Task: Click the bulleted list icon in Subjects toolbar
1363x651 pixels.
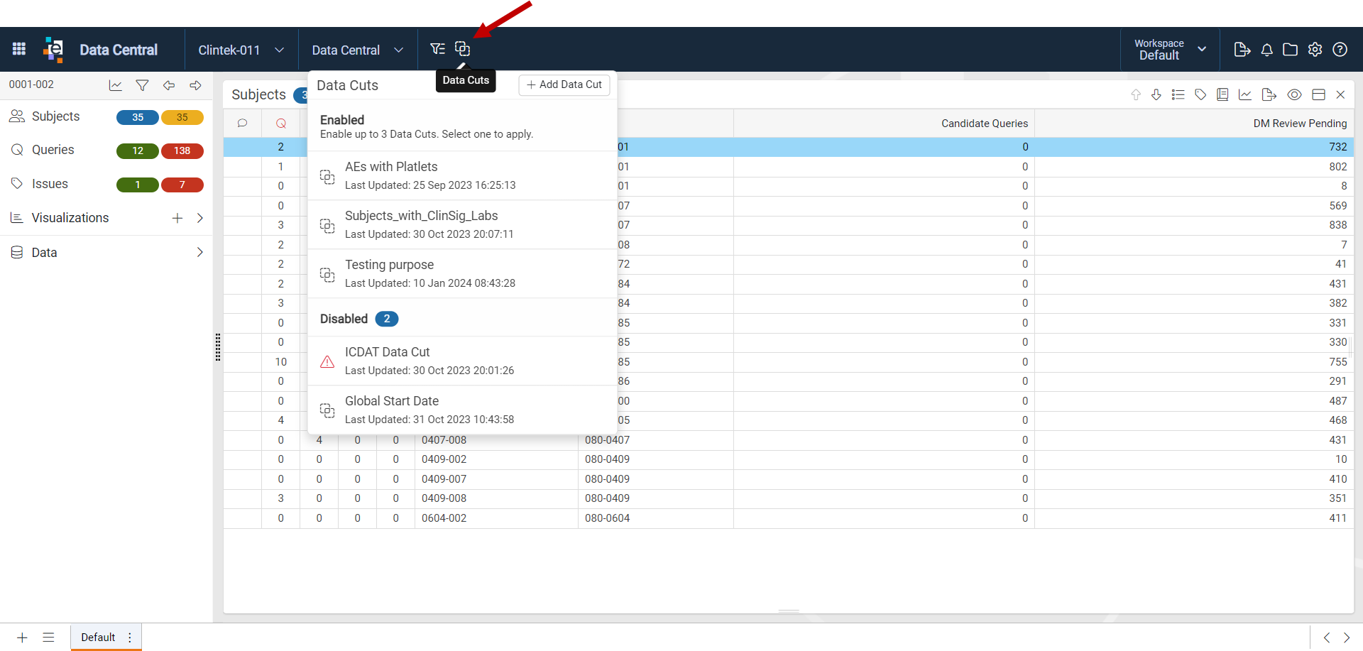Action: [x=1178, y=94]
